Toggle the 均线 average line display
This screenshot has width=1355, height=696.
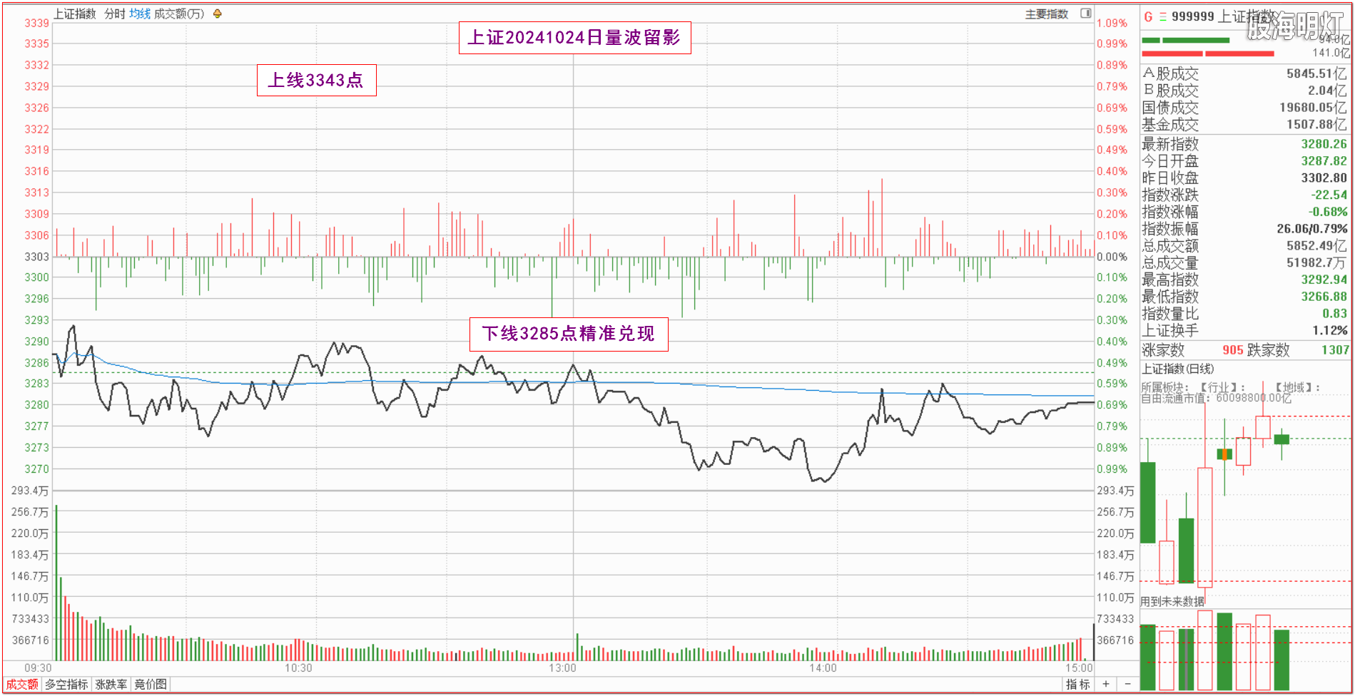coord(140,14)
